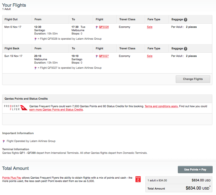Open flight QF5028 details link
The width and height of the screenshot is (216, 195).
click(104, 27)
